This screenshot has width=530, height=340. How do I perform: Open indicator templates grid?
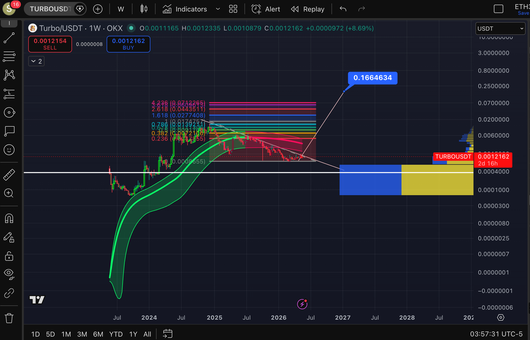pyautogui.click(x=233, y=9)
